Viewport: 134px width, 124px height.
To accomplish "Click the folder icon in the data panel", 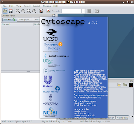I will pyautogui.click(x=125, y=85).
